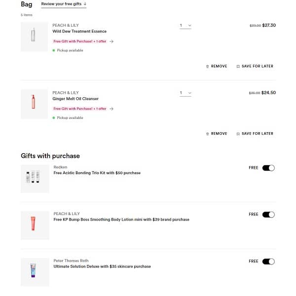The image size is (296, 296).
Task: Click Peter Thomas Roth Ultimate Solution thumbnail
Action: pyautogui.click(x=34, y=272)
